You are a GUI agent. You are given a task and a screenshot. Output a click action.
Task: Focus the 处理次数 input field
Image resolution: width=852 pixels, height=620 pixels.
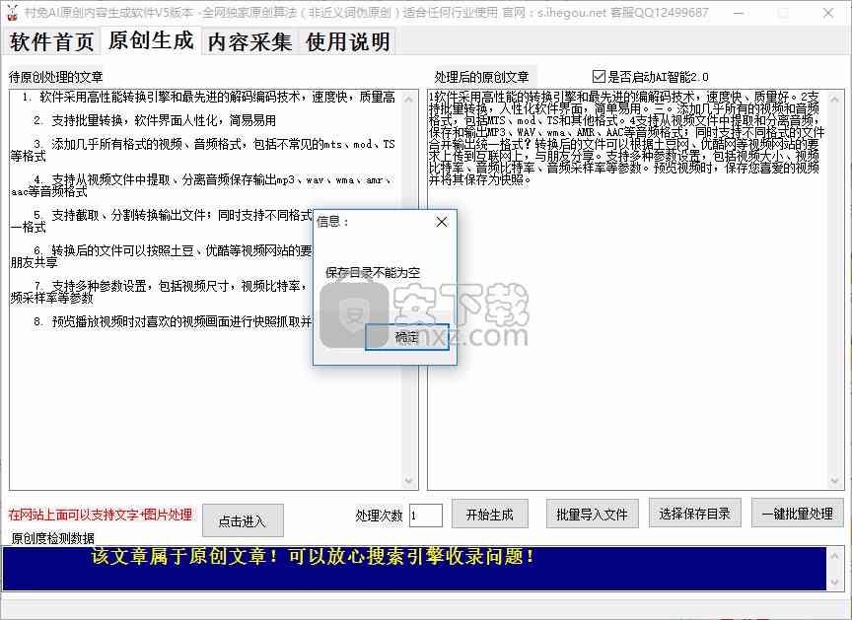point(425,515)
